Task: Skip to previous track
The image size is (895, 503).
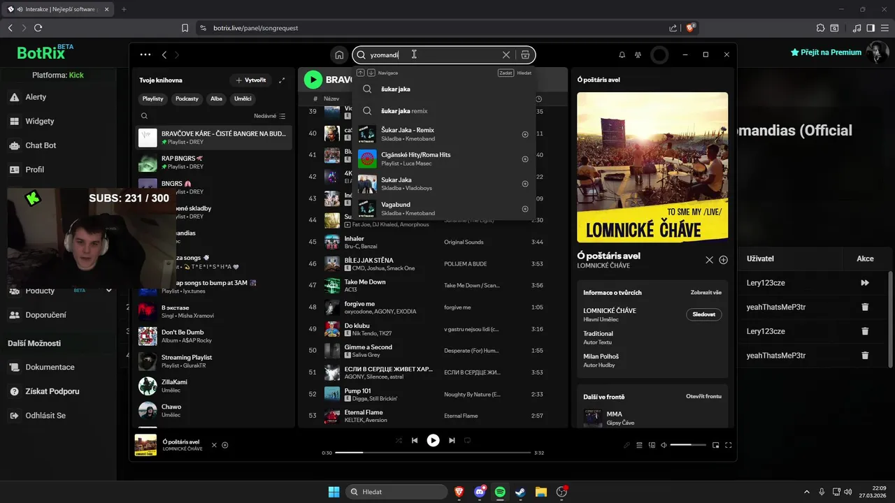Action: tap(415, 440)
